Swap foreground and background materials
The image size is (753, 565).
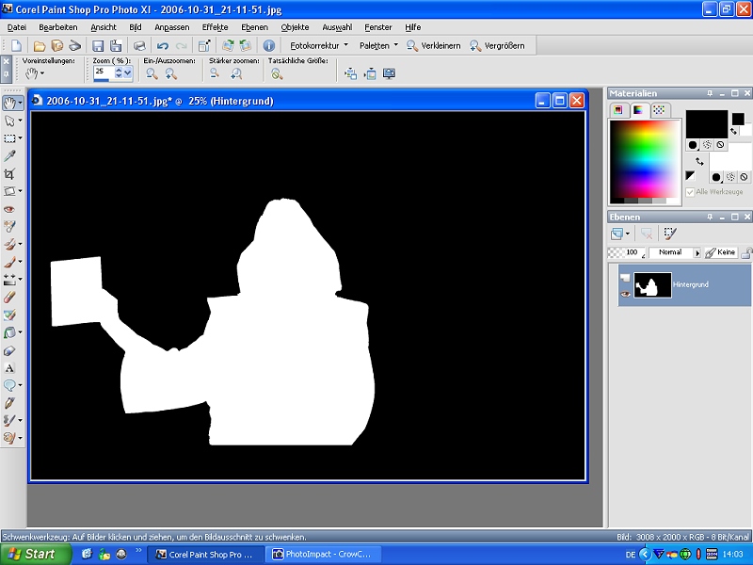coord(699,161)
